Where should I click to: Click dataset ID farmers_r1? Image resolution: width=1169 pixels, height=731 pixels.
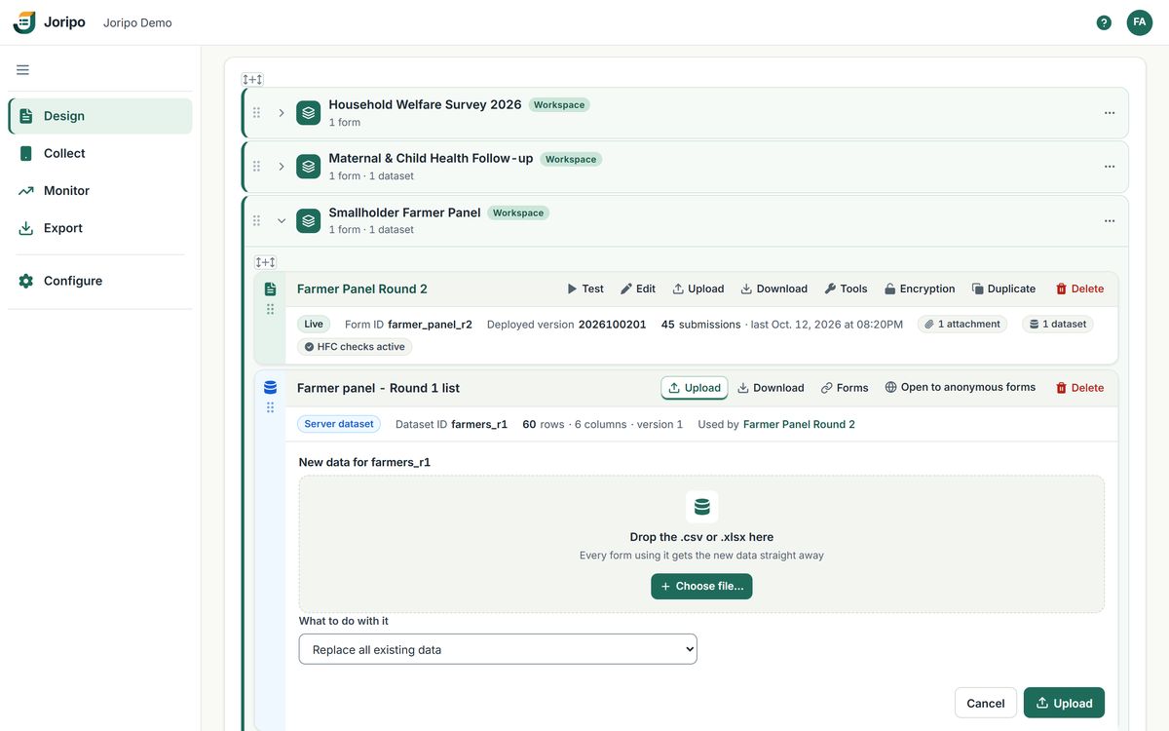(479, 424)
